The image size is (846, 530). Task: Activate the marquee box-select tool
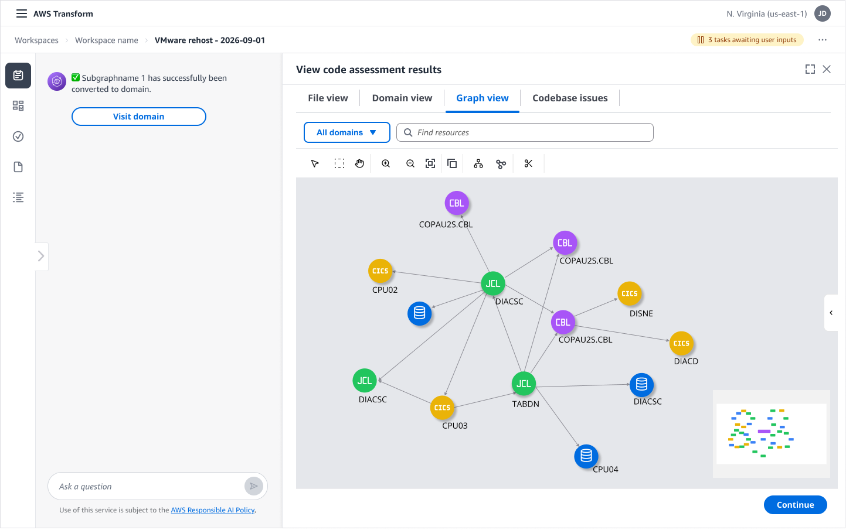pyautogui.click(x=339, y=164)
